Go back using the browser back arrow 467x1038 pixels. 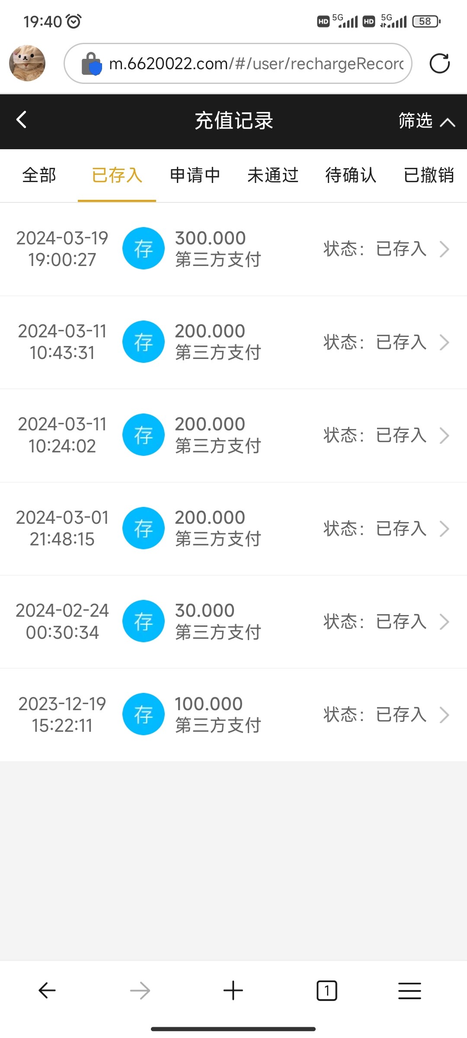[x=47, y=990]
